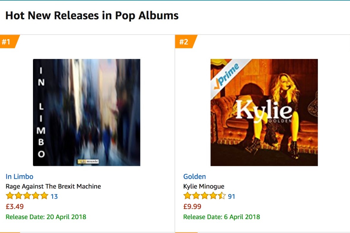Open the Golden album title link
Image resolution: width=350 pixels, height=233 pixels.
pos(194,176)
